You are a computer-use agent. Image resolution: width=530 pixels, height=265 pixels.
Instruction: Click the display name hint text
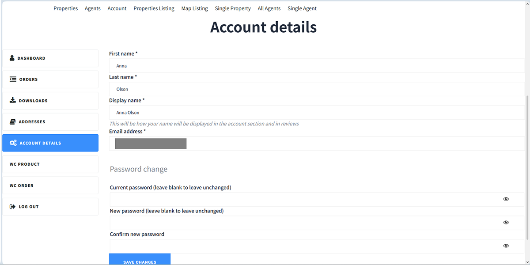point(204,124)
